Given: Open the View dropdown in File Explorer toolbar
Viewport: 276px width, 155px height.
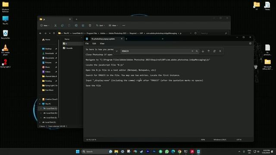Looking at the screenshot, I should [x=113, y=25].
